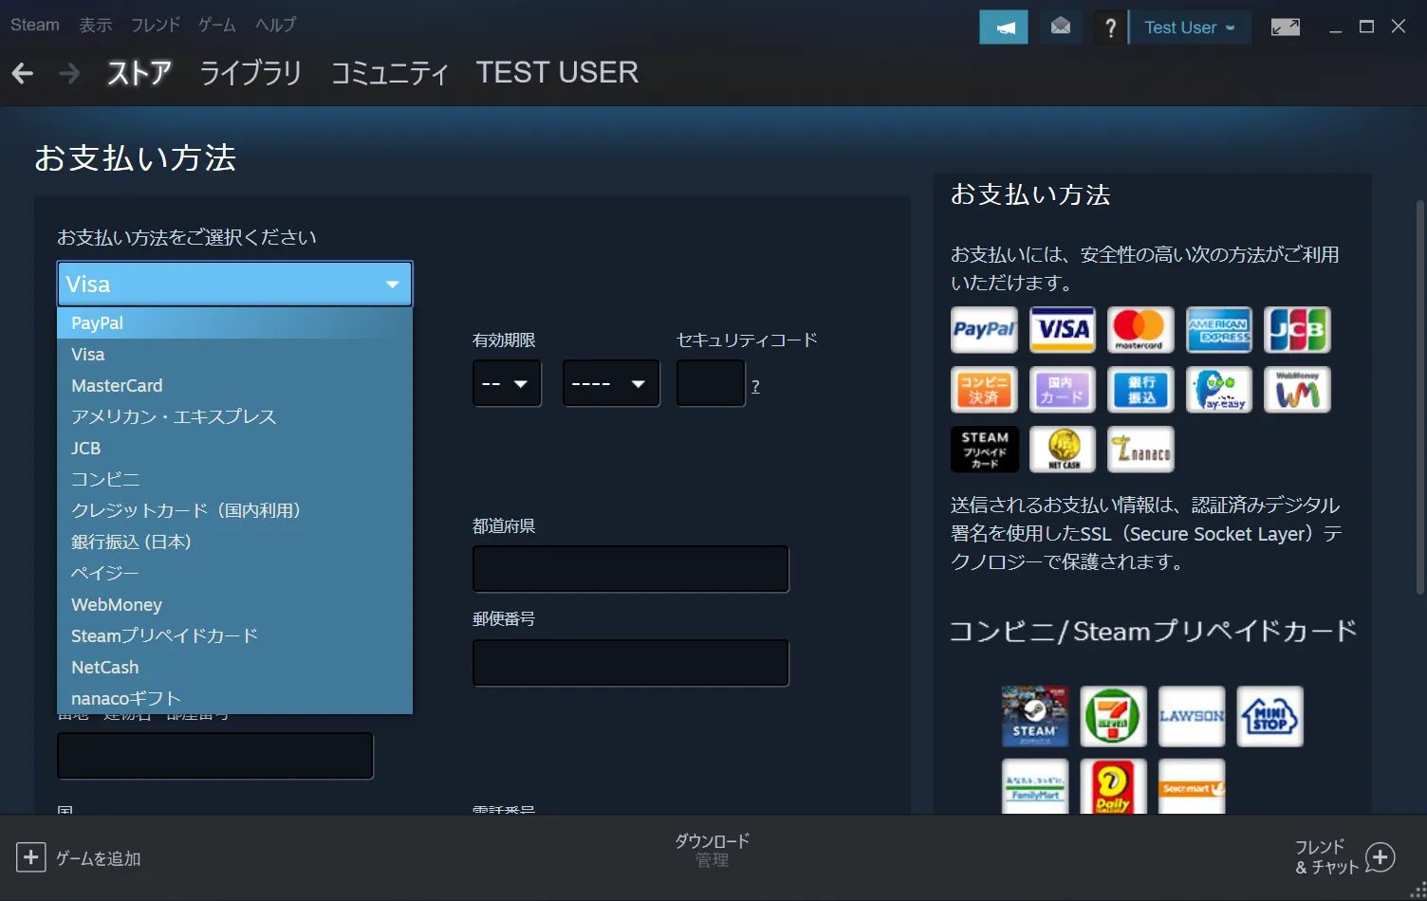Click the PayPal payment logo

pyautogui.click(x=984, y=330)
